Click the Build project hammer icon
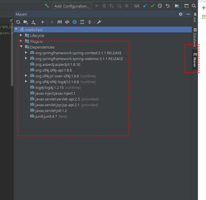 pos(47,6)
